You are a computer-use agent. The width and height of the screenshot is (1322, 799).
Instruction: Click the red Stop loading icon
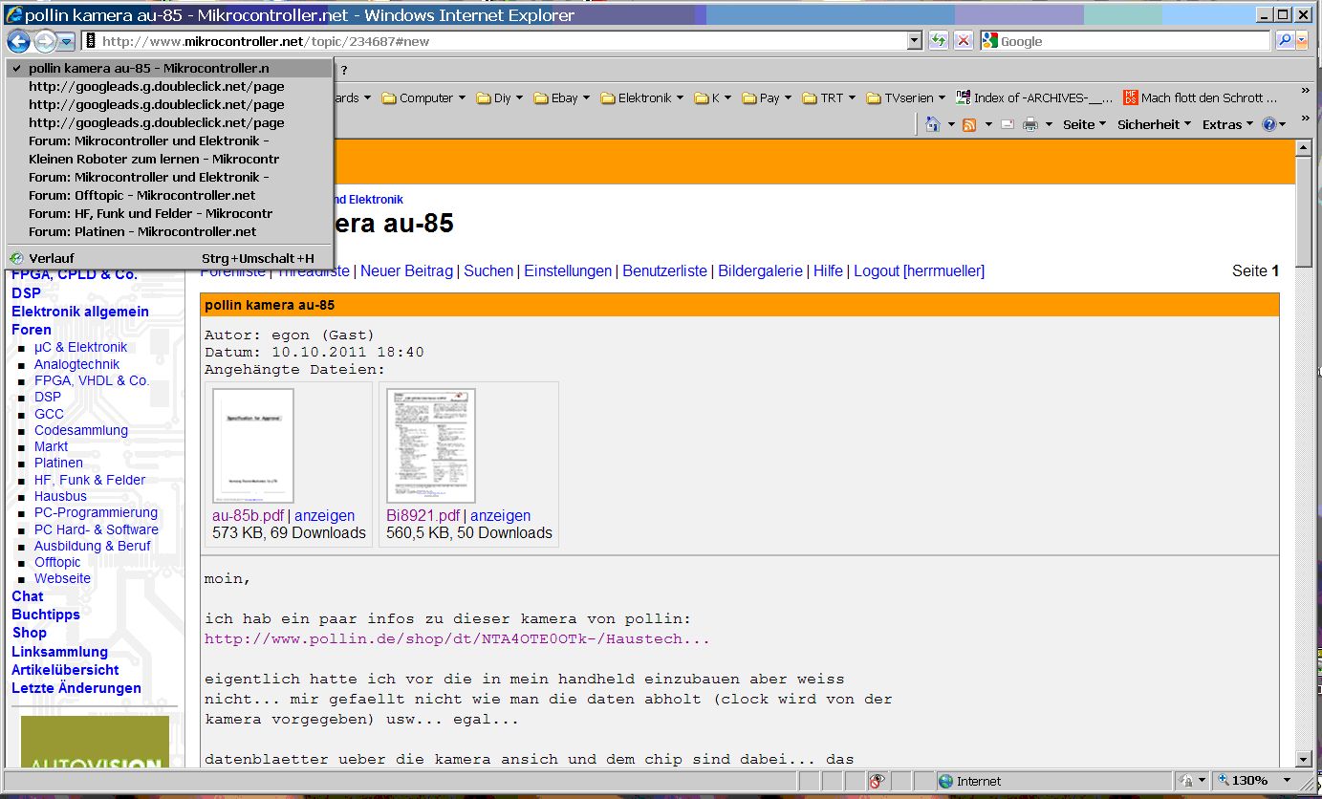click(x=964, y=40)
